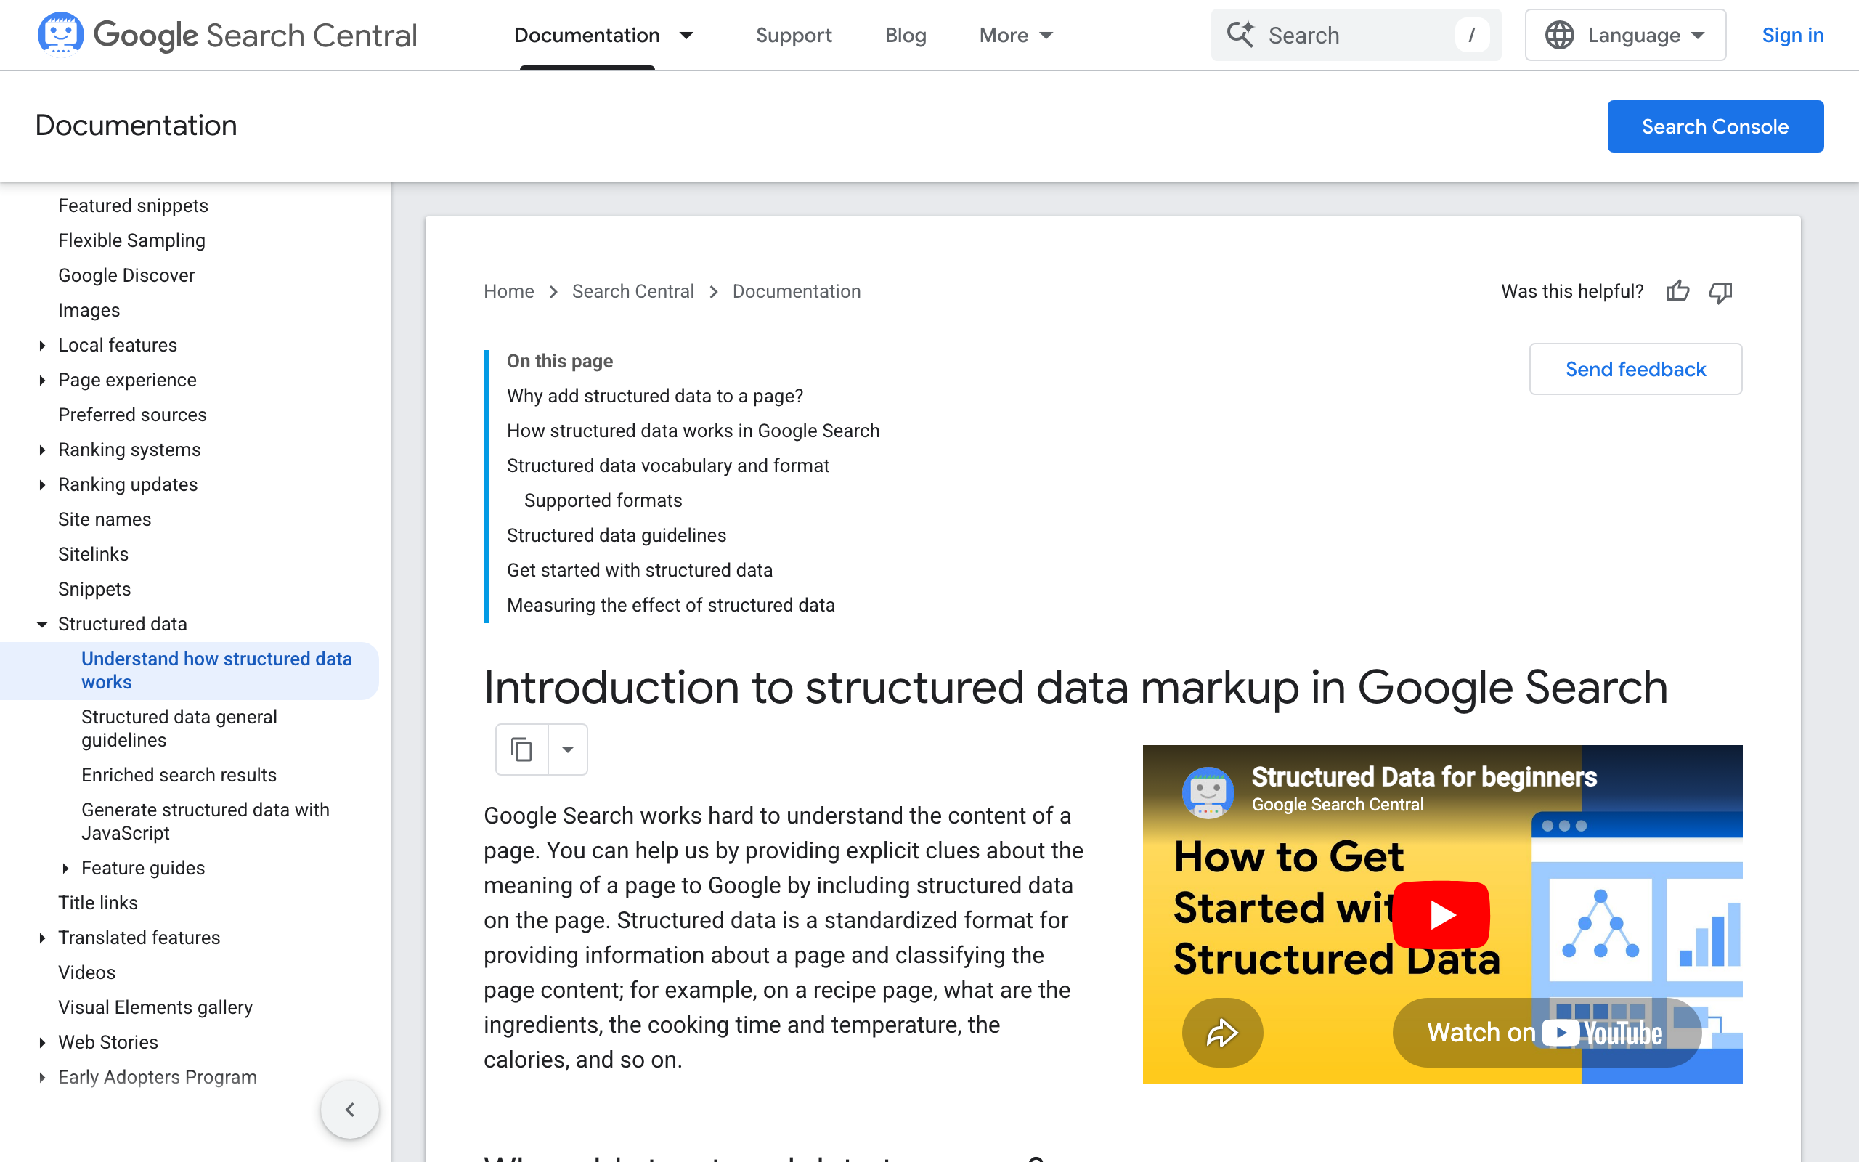
Task: Click the Search Console button
Action: click(1714, 126)
